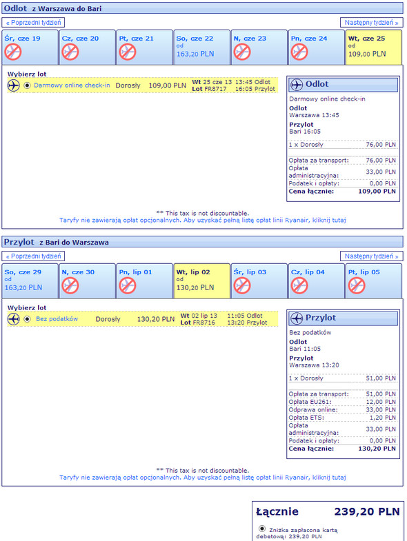407x541 pixels.
Task: Go to previous week for outbound flights
Action: 33,23
